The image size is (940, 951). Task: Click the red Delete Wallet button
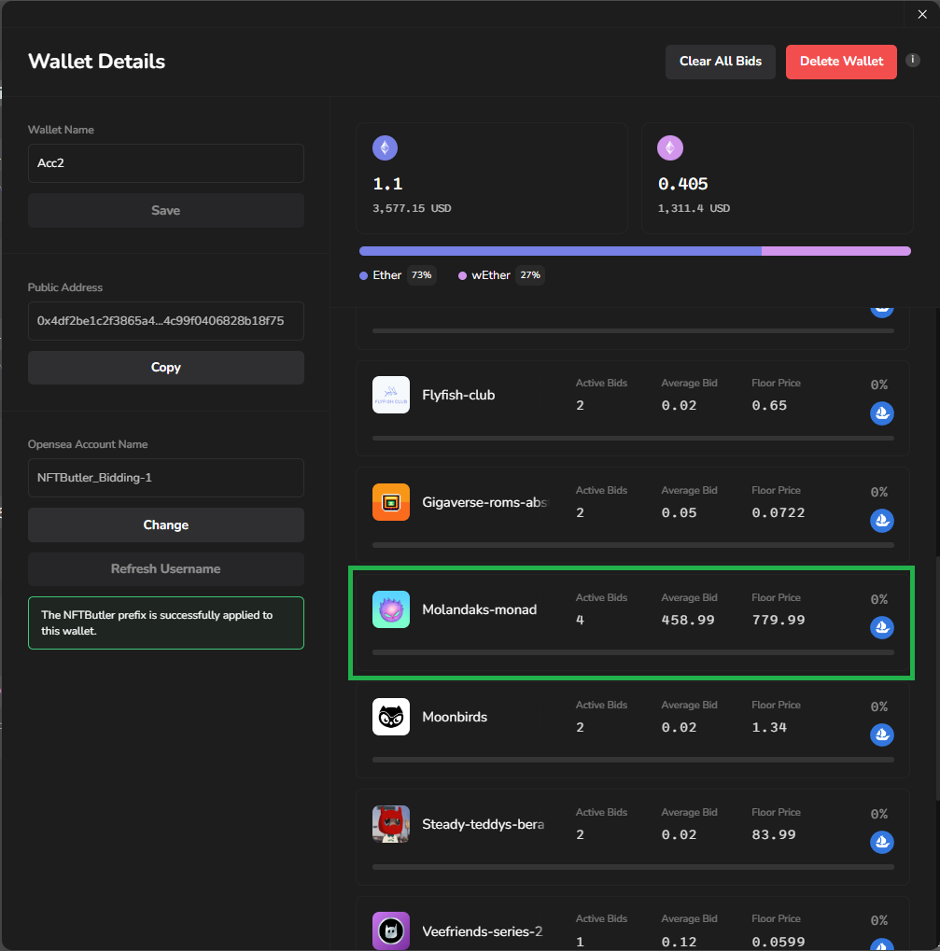pyautogui.click(x=840, y=62)
